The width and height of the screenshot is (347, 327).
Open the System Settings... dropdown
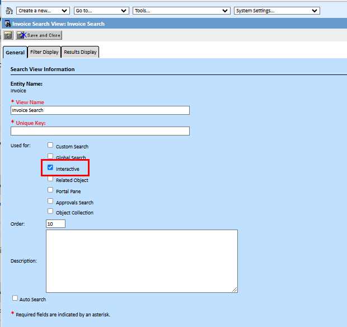point(276,11)
